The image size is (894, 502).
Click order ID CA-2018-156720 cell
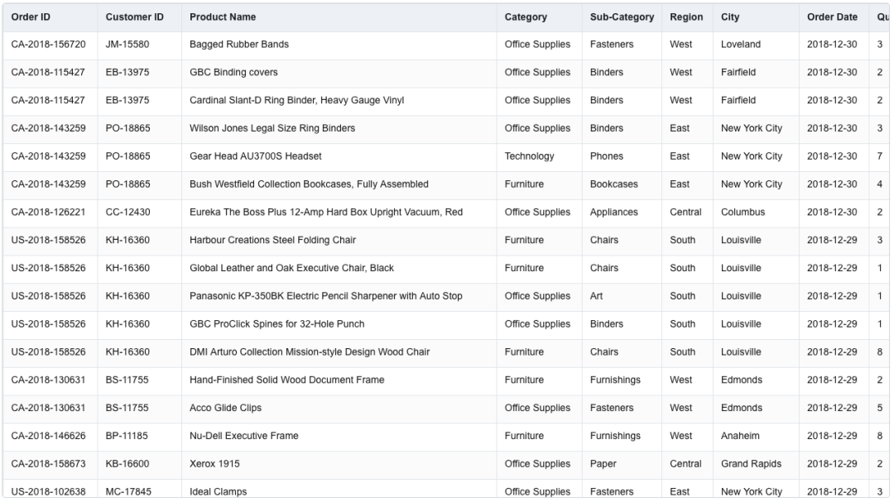coord(48,45)
